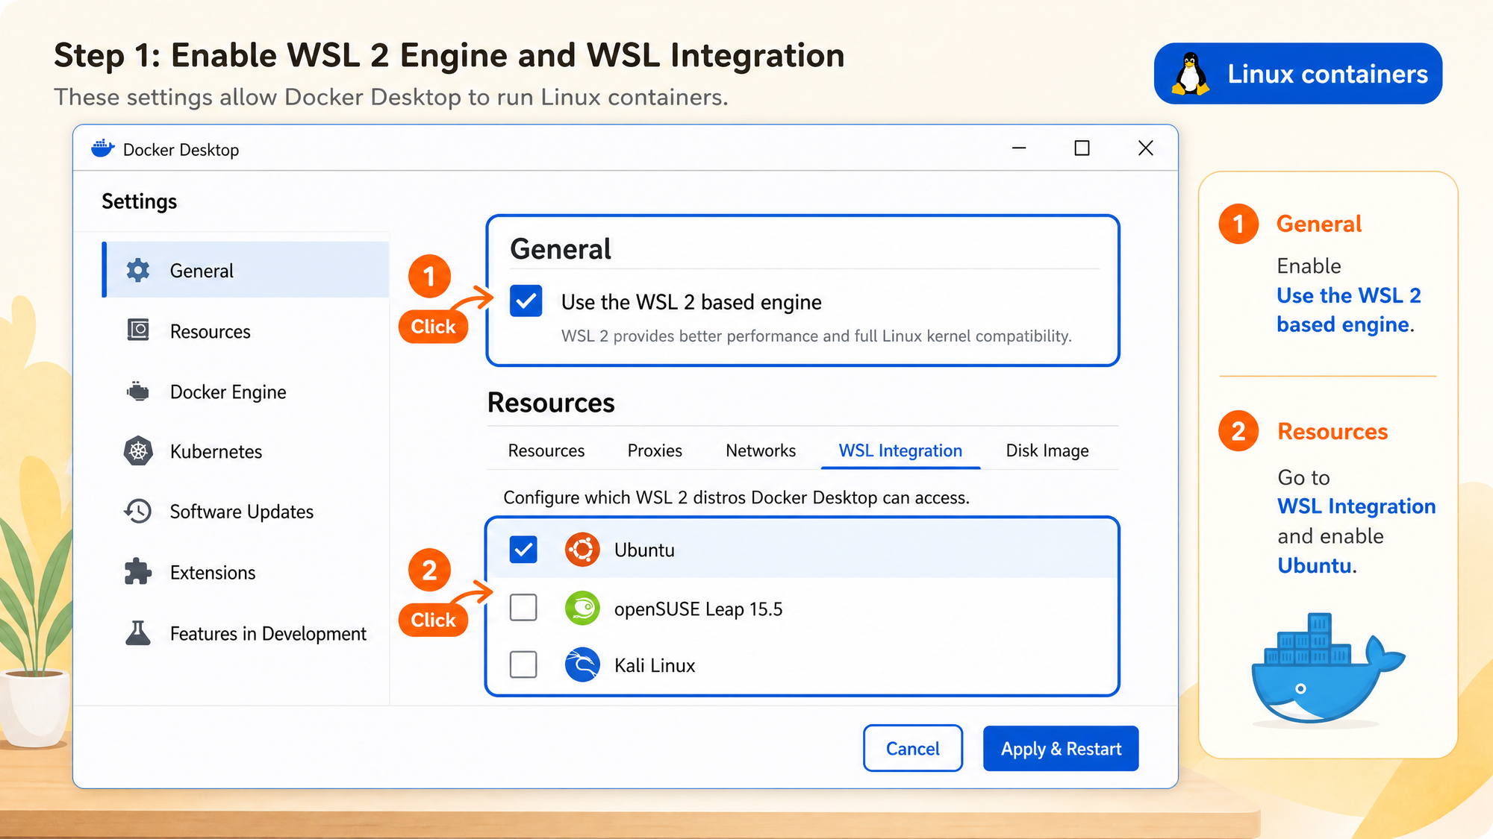Click the Kali Linux dragon logo
This screenshot has width=1493, height=839.
582,664
